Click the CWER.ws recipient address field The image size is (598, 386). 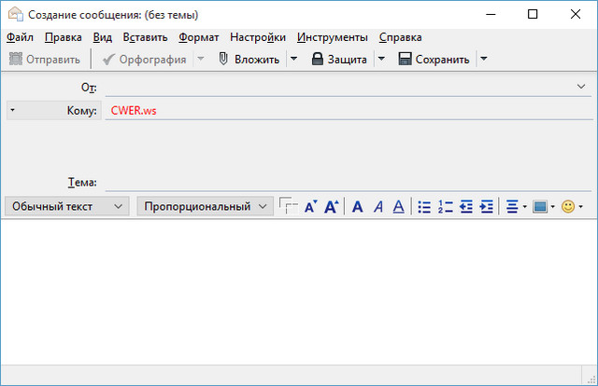(x=349, y=110)
